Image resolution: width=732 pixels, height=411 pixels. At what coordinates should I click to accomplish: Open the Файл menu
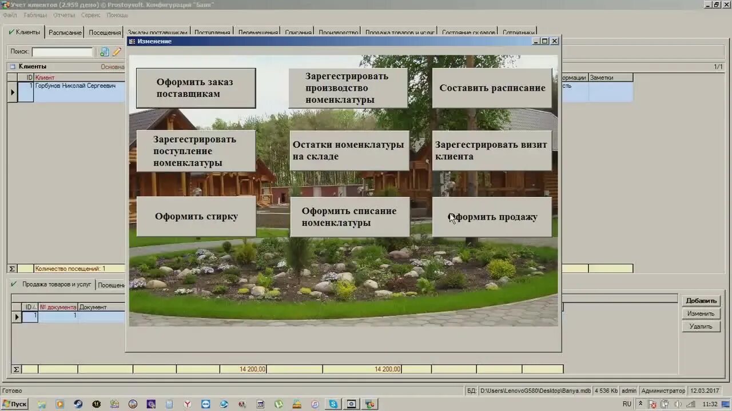[x=10, y=15]
